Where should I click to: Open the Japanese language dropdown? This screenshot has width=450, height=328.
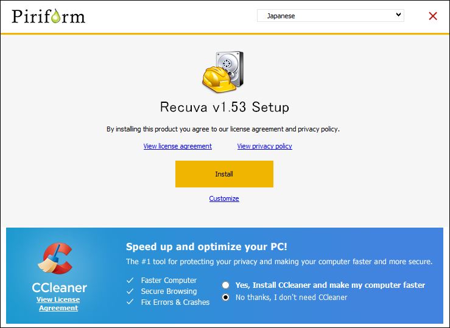tap(330, 16)
